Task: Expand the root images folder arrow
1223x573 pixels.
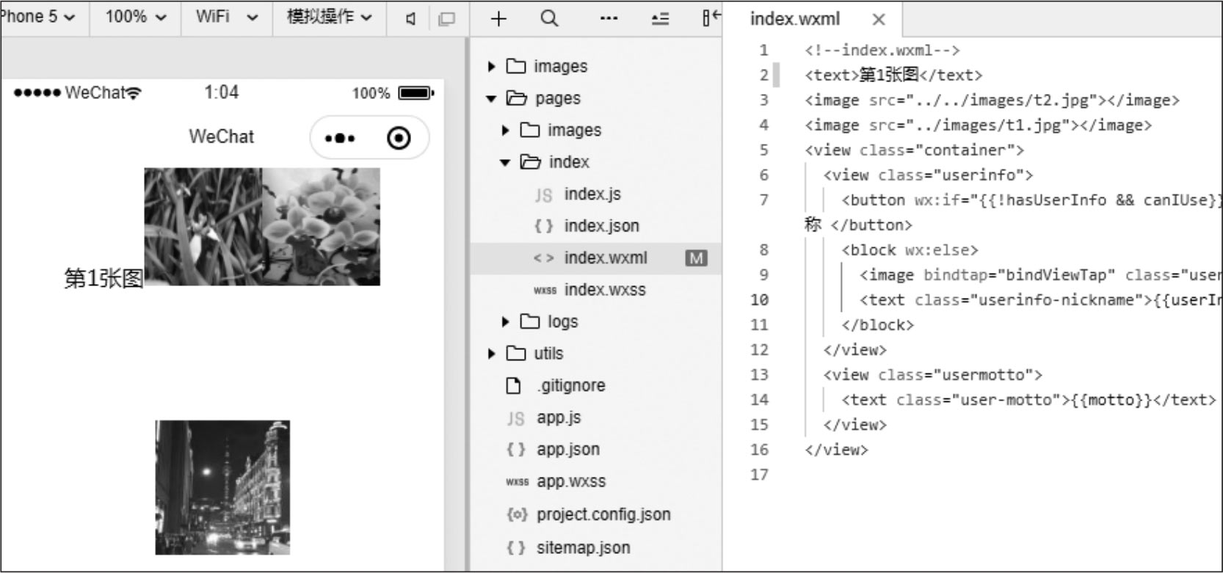Action: [x=492, y=67]
